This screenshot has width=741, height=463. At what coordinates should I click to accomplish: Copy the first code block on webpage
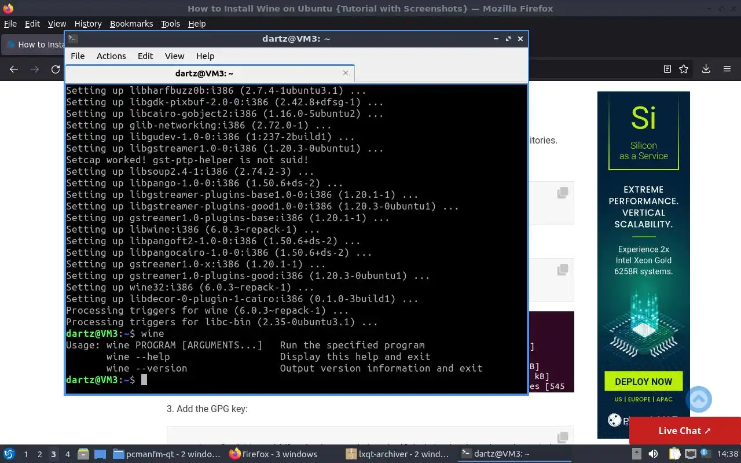pyautogui.click(x=562, y=193)
